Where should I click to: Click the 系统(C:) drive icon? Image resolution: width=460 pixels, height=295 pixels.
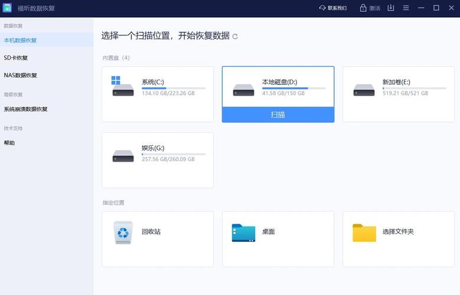(123, 86)
